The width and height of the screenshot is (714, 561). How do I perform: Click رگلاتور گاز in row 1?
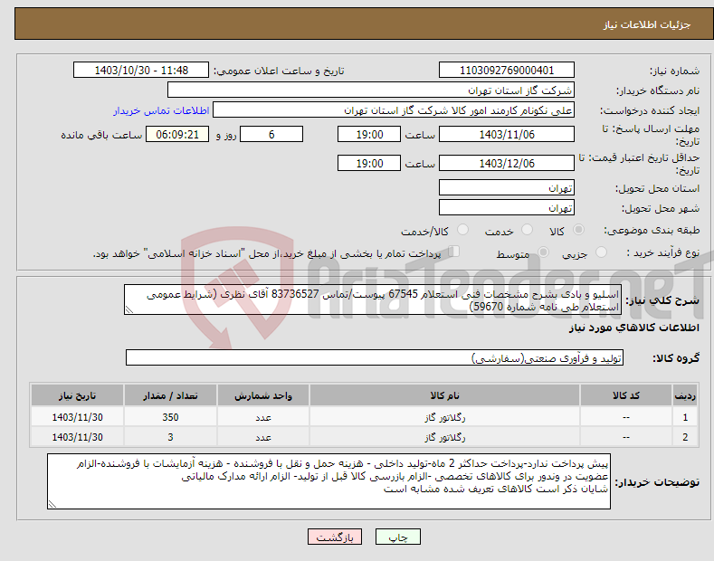coord(444,417)
